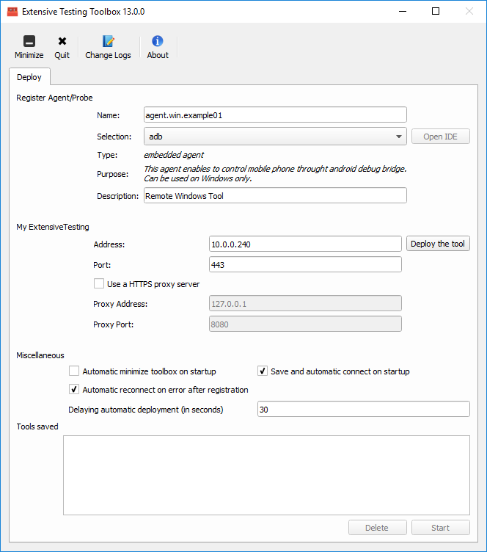Screen dimensions: 487x552
Task: Click the Open IDE button
Action: 441,137
